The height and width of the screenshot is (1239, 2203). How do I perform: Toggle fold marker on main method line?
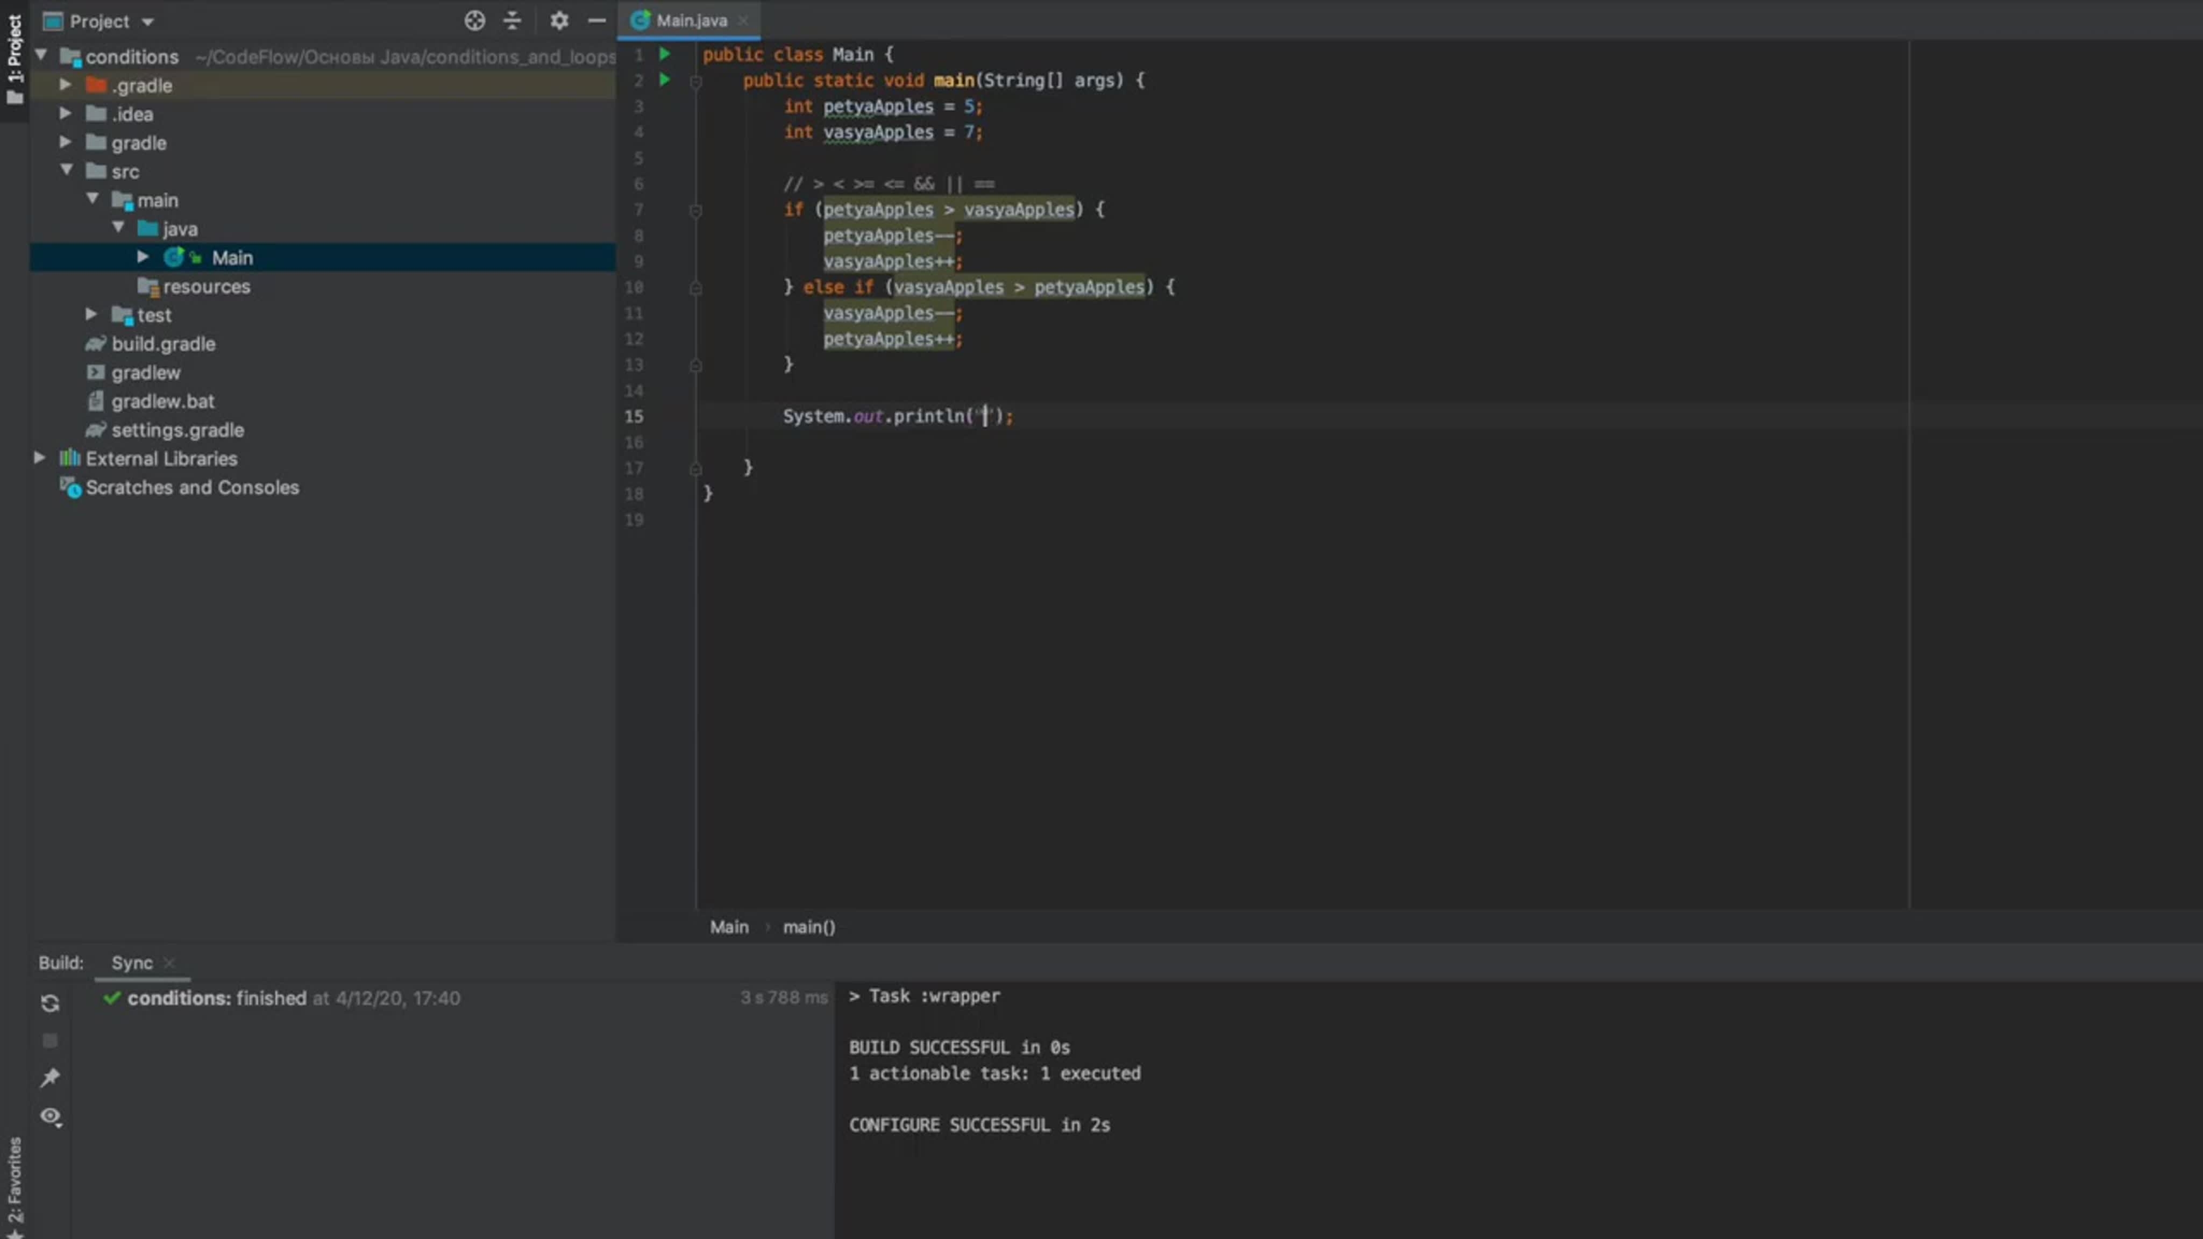pyautogui.click(x=695, y=82)
